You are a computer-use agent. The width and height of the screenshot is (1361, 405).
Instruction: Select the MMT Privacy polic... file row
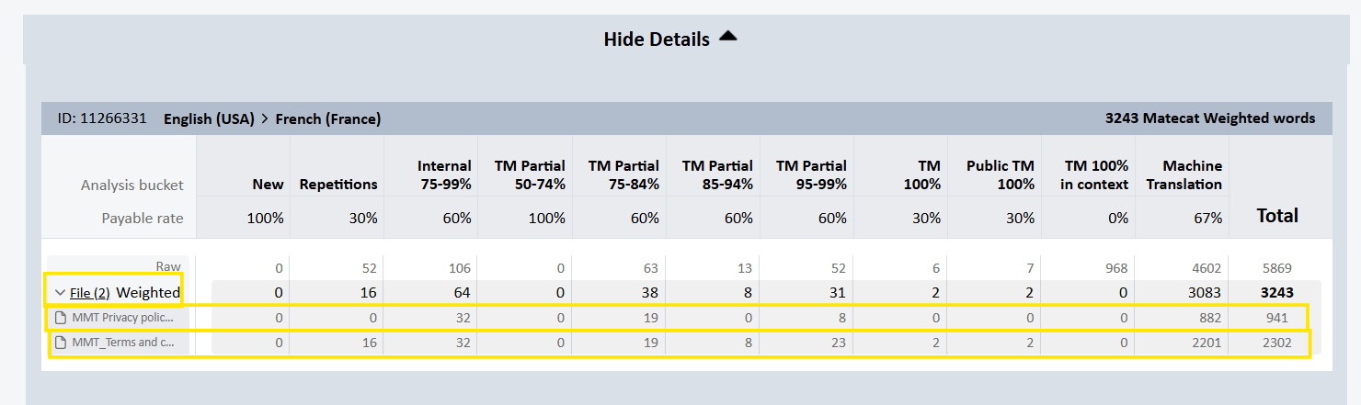pos(678,318)
